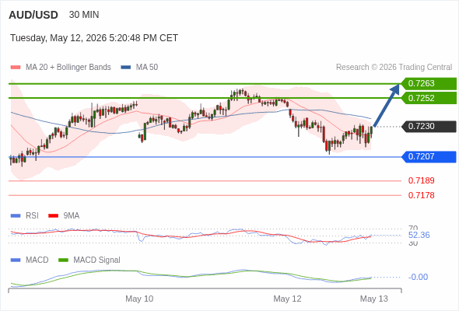Click the red 0.7178 support value
This screenshot has width=459, height=311.
421,195
